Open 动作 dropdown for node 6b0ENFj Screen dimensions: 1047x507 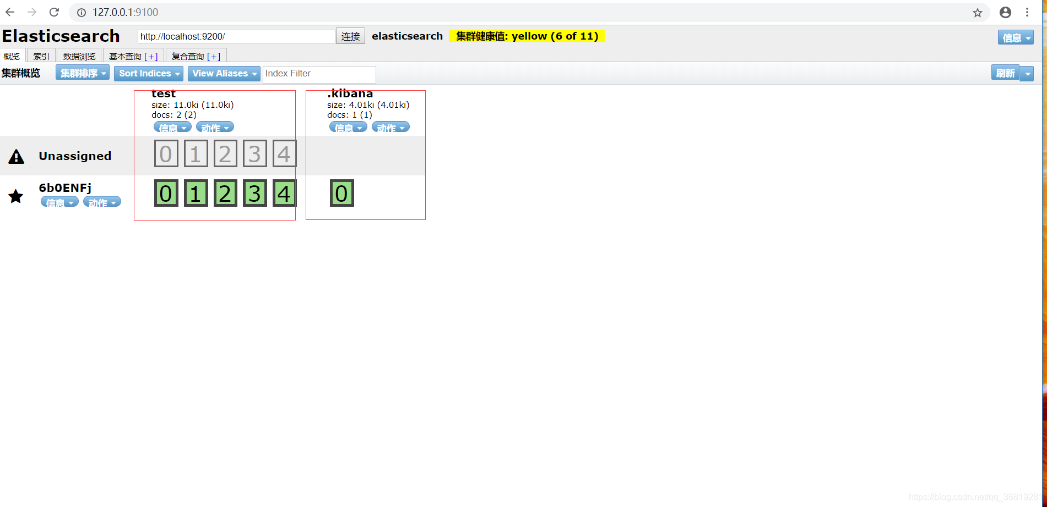pyautogui.click(x=102, y=202)
